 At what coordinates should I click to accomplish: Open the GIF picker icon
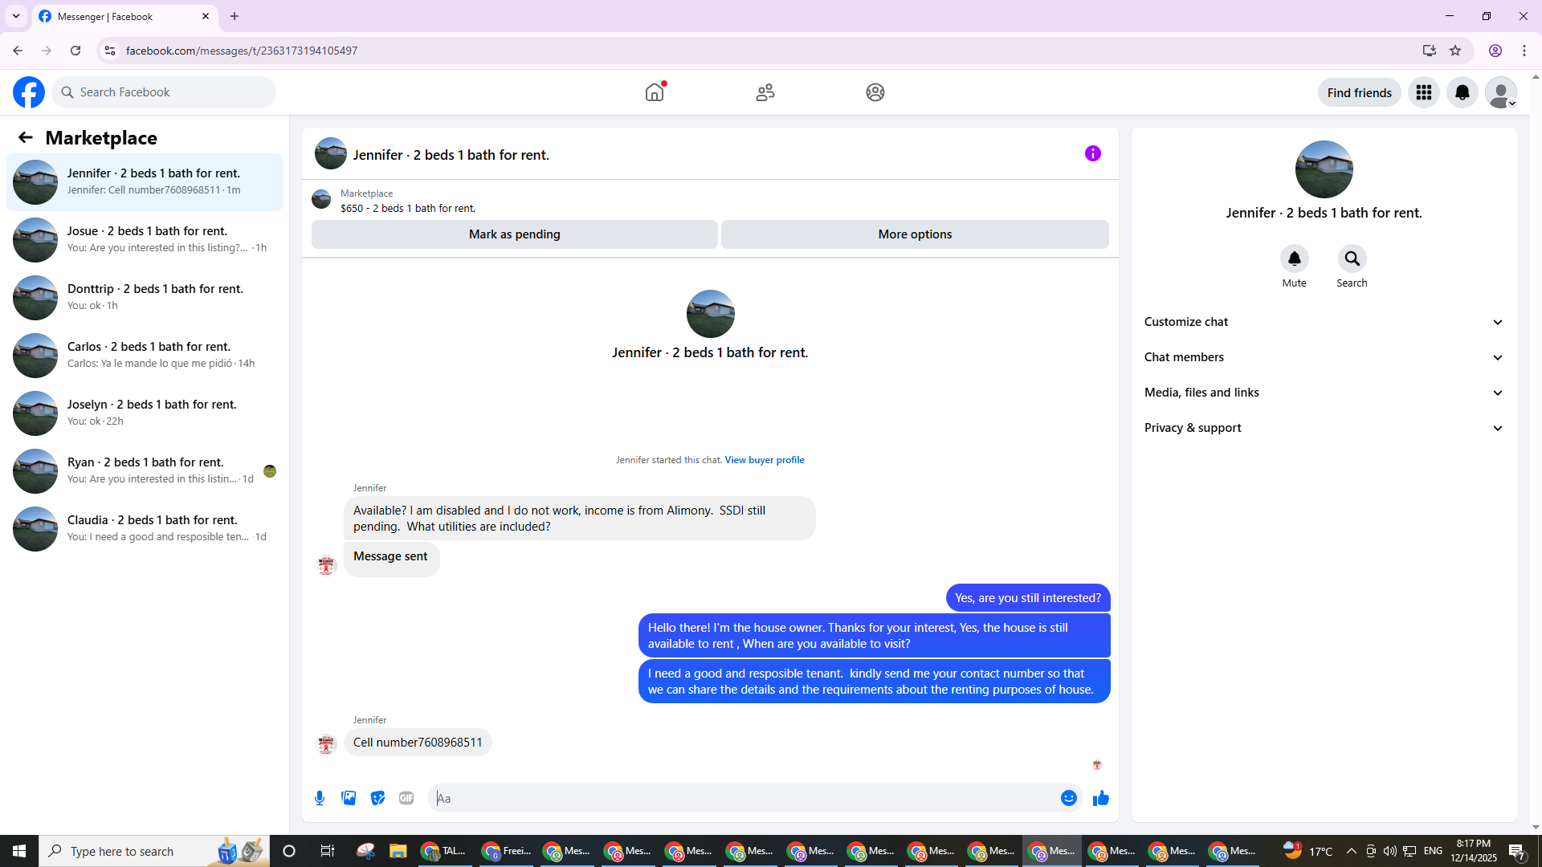406,798
